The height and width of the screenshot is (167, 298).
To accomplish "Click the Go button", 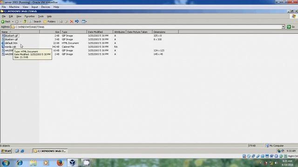I will [291, 27].
